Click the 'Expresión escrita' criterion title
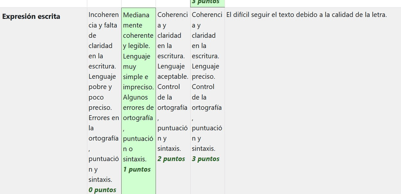This screenshot has height=194, width=401. (31, 16)
